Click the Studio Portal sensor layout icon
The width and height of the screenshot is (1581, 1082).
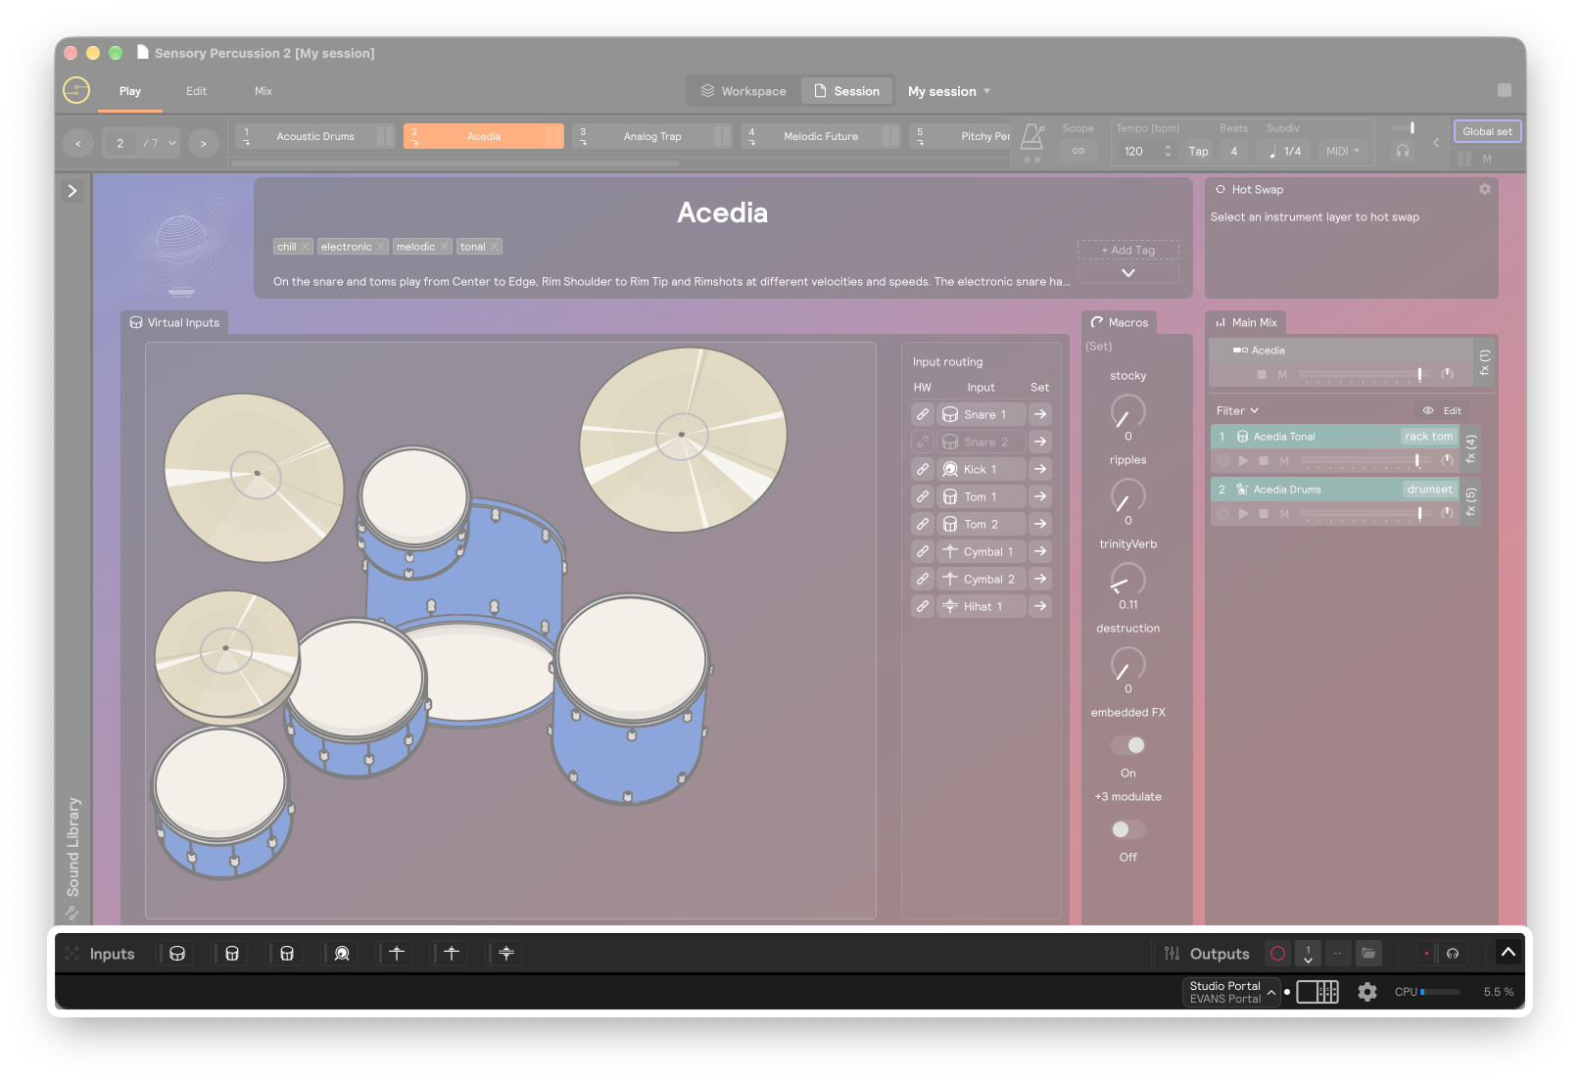[1317, 992]
